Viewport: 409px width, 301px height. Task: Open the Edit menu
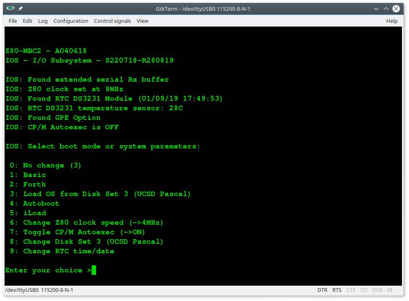click(x=27, y=21)
